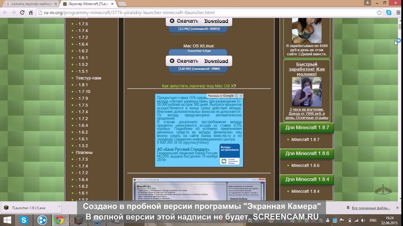Select texture packs version 1.8.1
The width and height of the screenshot is (403, 226).
tap(82, 85)
